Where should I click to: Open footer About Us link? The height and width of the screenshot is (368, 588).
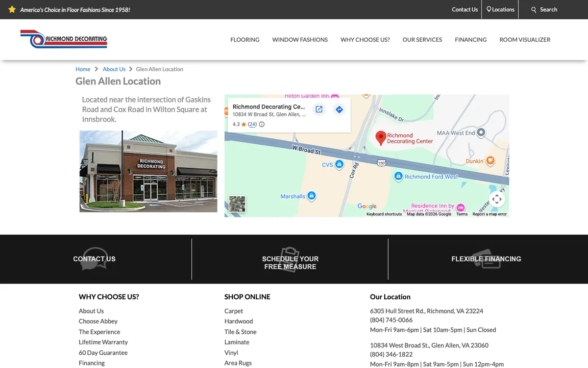[91, 311]
